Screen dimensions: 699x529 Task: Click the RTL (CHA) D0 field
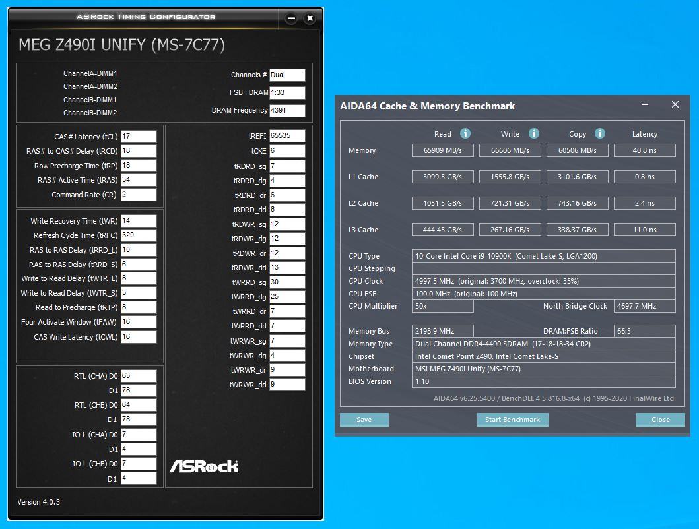pos(139,376)
